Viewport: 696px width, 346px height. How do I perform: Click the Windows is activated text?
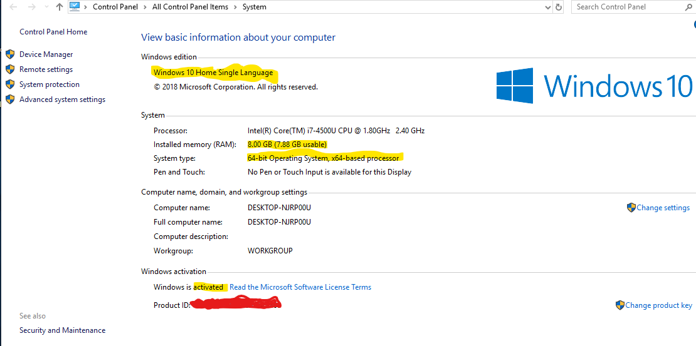(188, 287)
